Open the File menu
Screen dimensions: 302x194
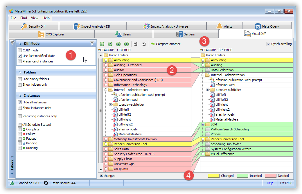tap(13, 18)
